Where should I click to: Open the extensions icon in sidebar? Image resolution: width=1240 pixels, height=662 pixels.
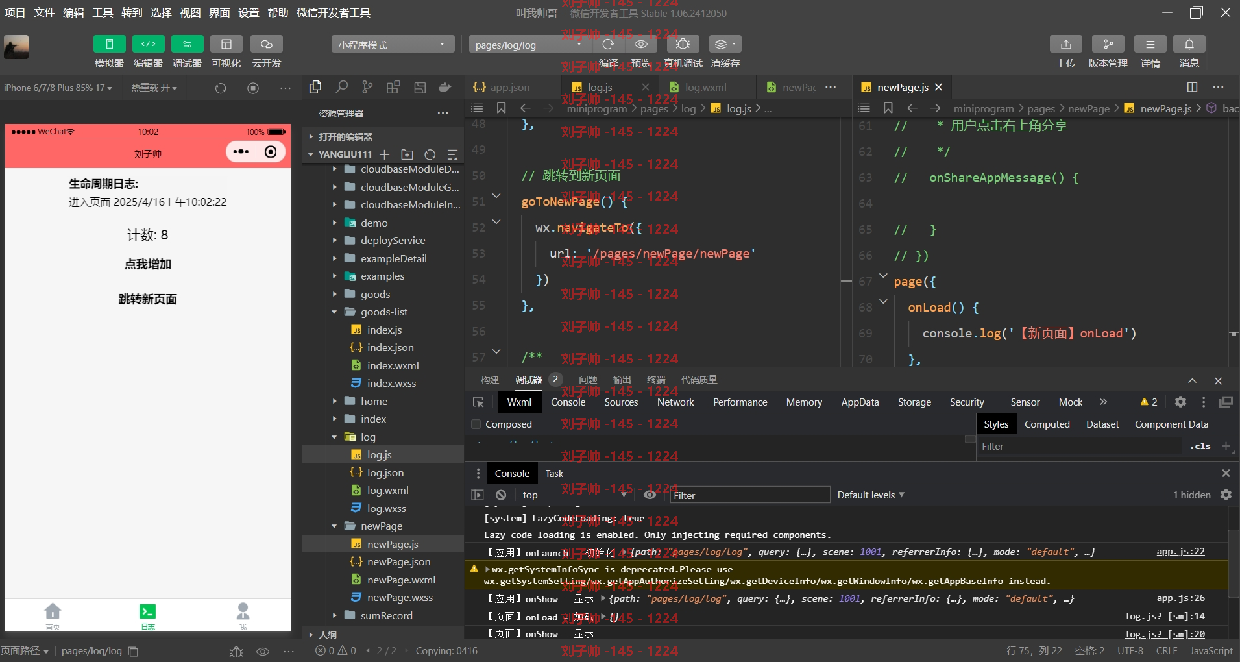[x=393, y=87]
